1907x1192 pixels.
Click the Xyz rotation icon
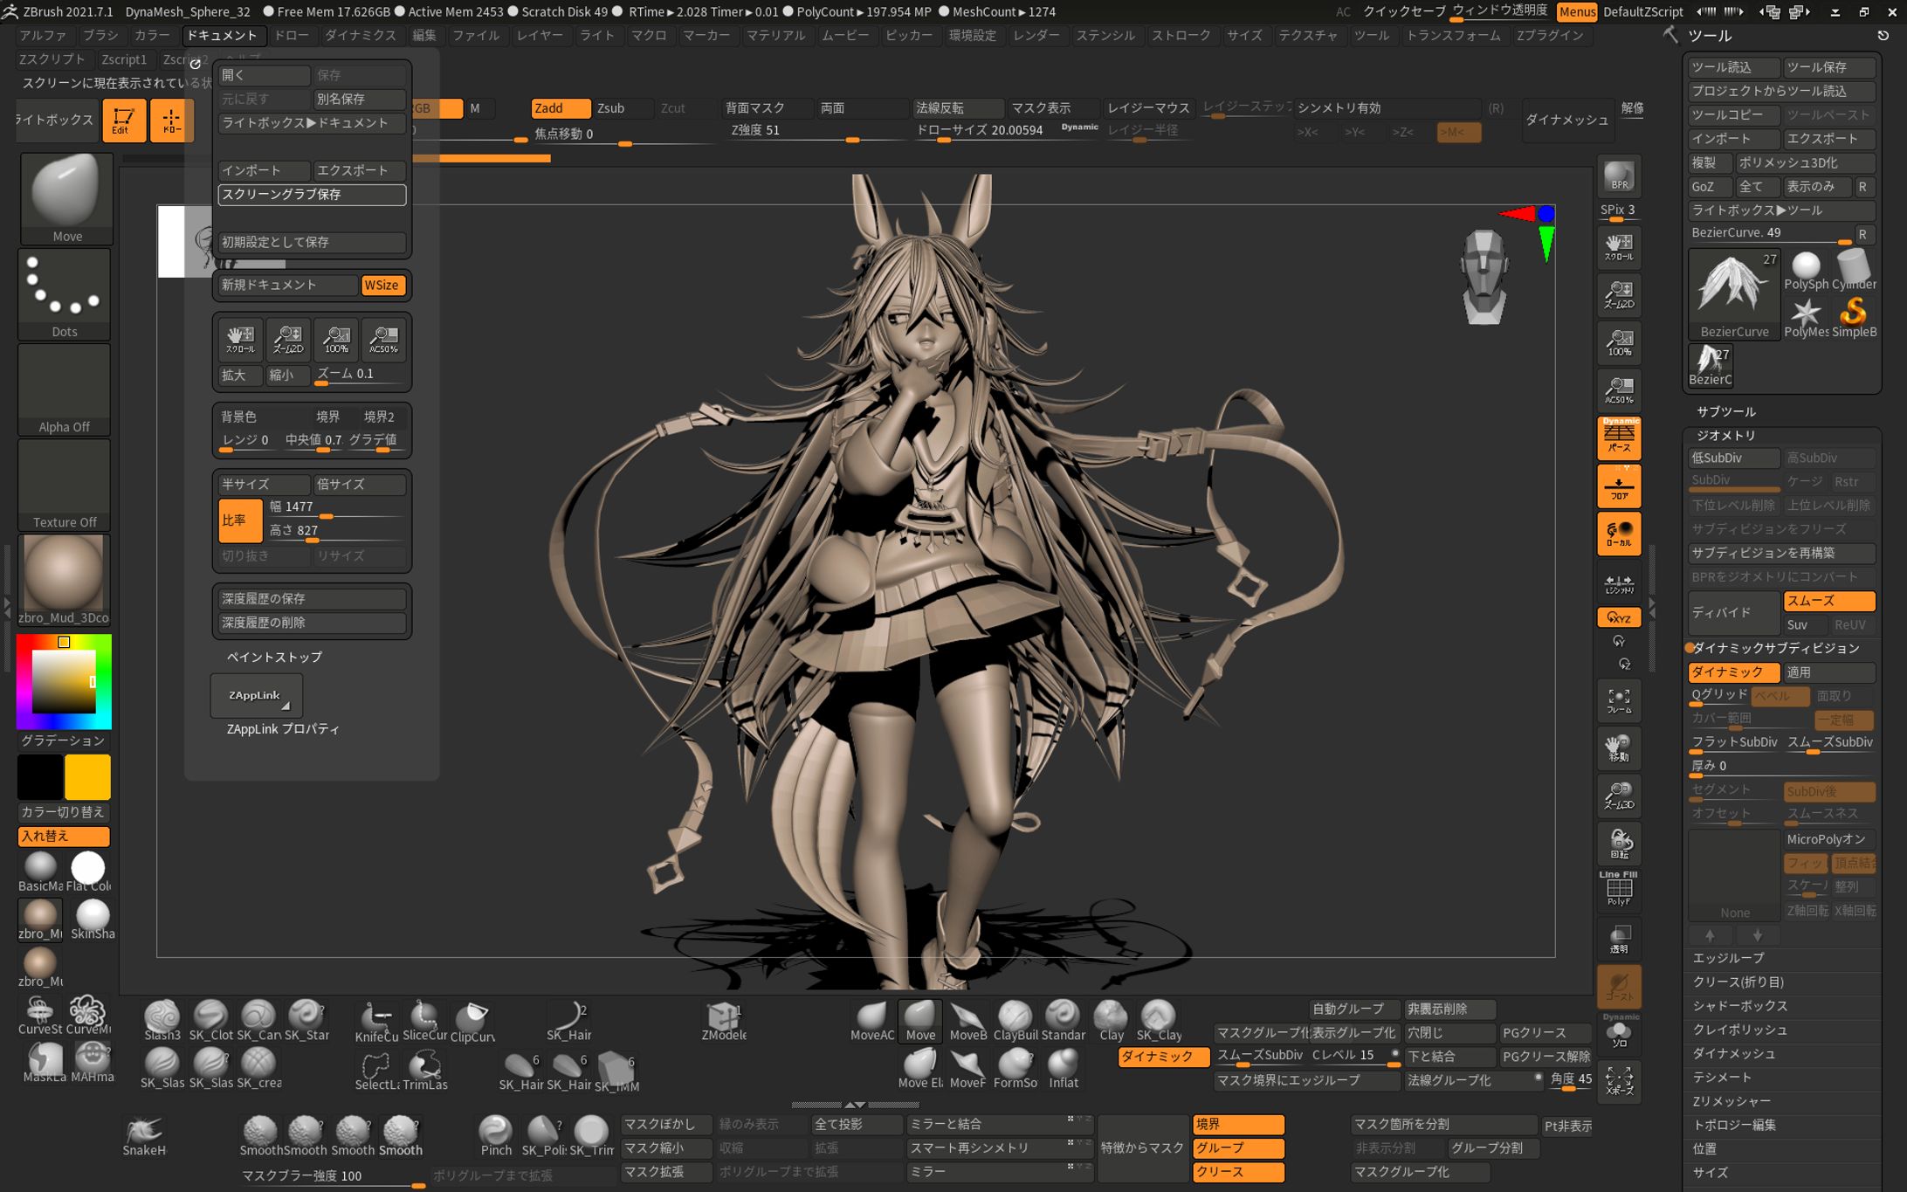click(1619, 617)
